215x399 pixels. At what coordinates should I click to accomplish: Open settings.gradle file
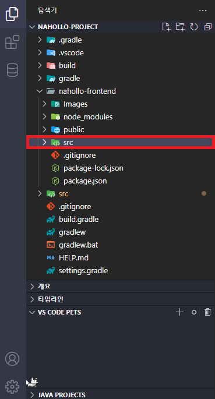pos(83,270)
